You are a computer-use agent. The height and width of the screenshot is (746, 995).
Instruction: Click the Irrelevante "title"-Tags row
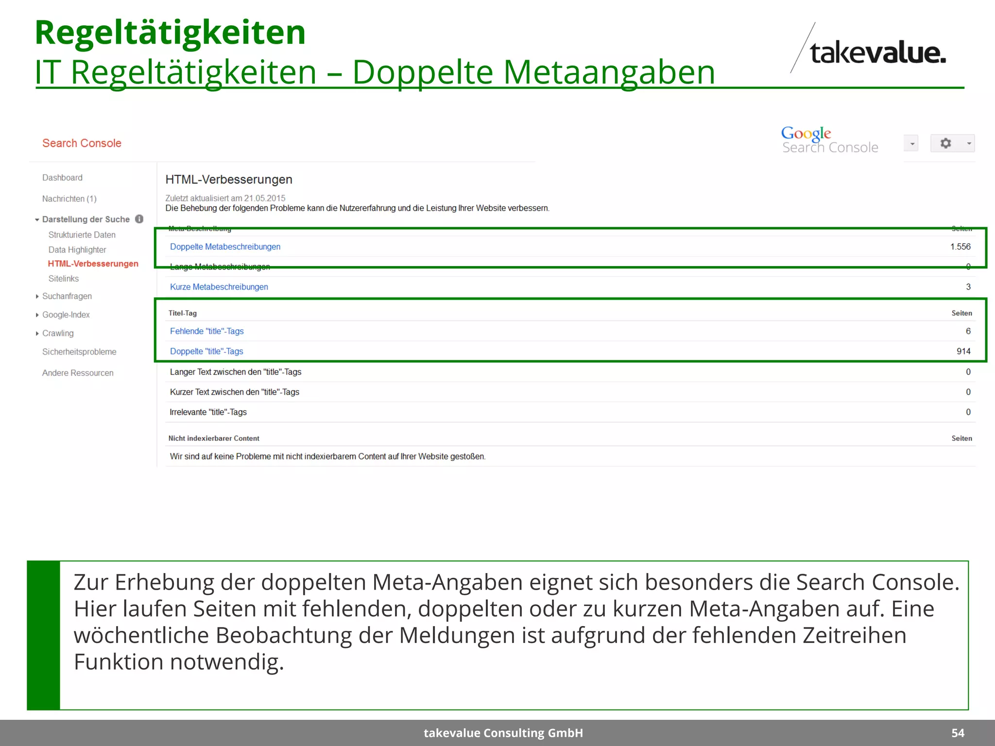pos(570,412)
